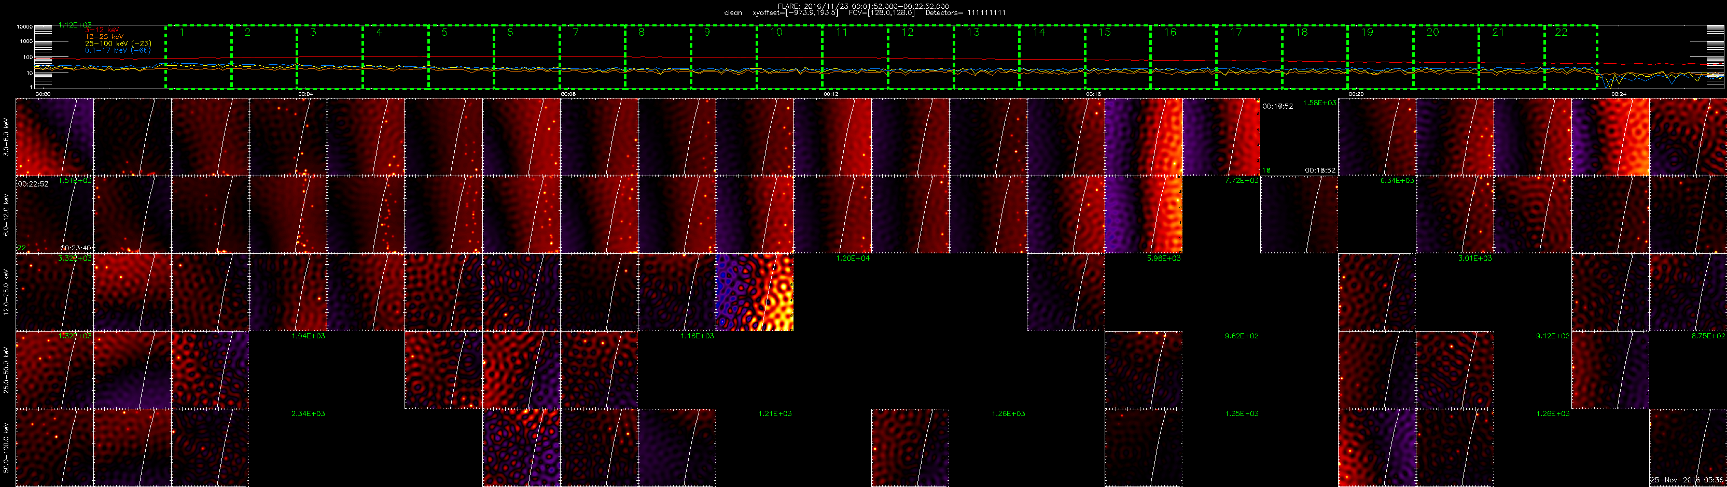Click the green '2.34E+03' value
The image size is (1727, 487).
(309, 413)
